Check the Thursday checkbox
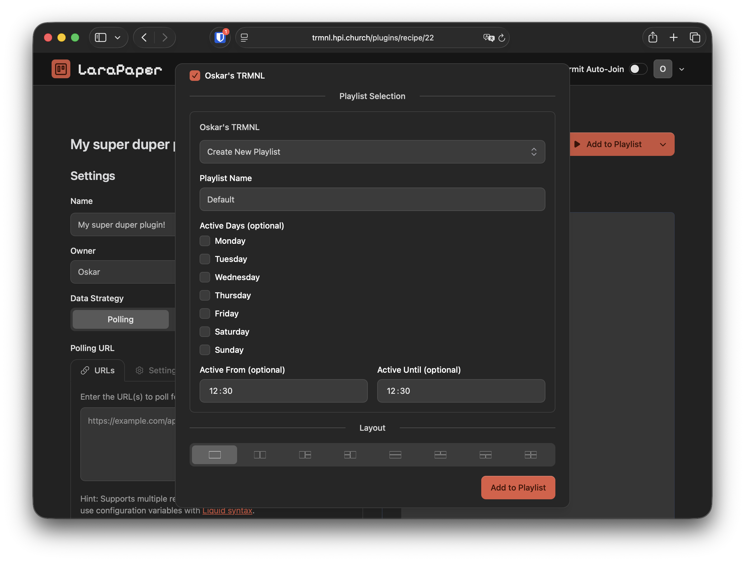The image size is (745, 562). [x=205, y=295]
